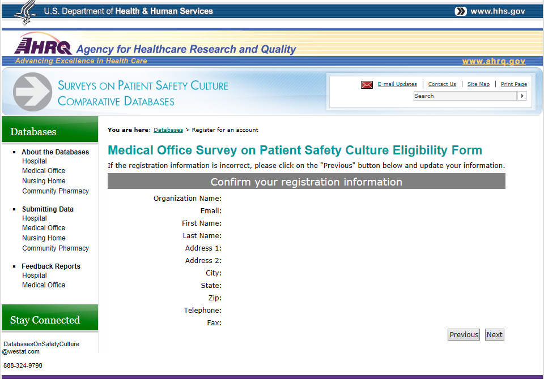Click the Databases sidebar header
This screenshot has width=544, height=379.
click(33, 132)
